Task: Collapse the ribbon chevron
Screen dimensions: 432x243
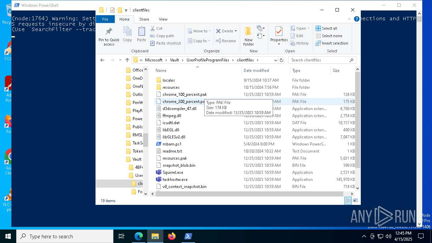Action: (x=350, y=19)
